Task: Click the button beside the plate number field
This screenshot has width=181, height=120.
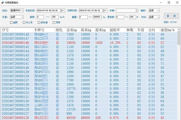Action: click(137, 10)
